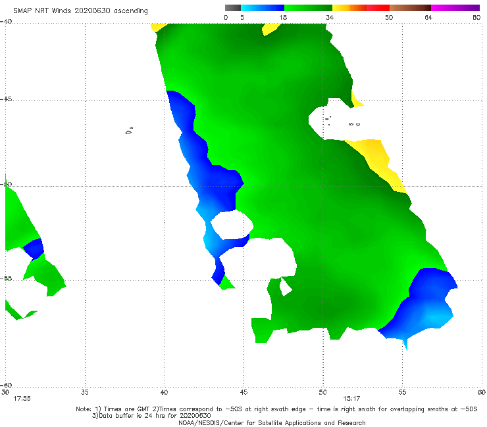Click longitude label '55' on the bottom axis
This screenshot has height=427, width=487.
[x=402, y=392]
